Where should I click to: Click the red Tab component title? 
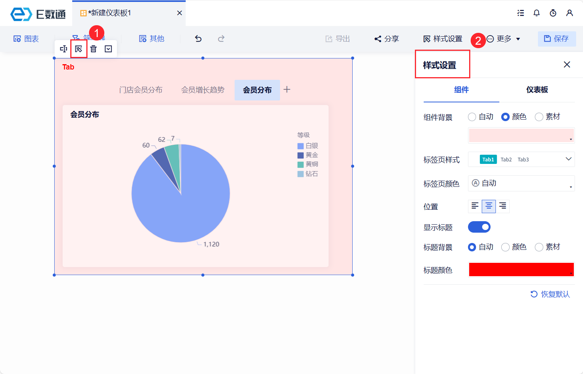(68, 67)
